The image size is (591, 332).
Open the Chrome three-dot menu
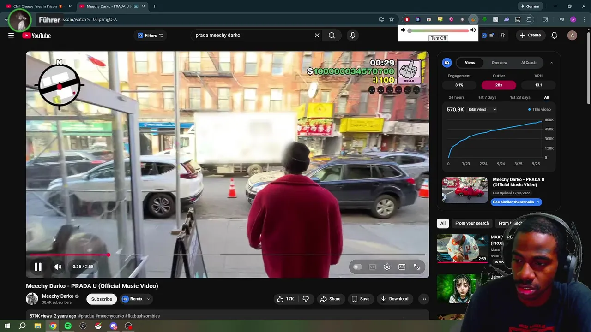point(583,19)
